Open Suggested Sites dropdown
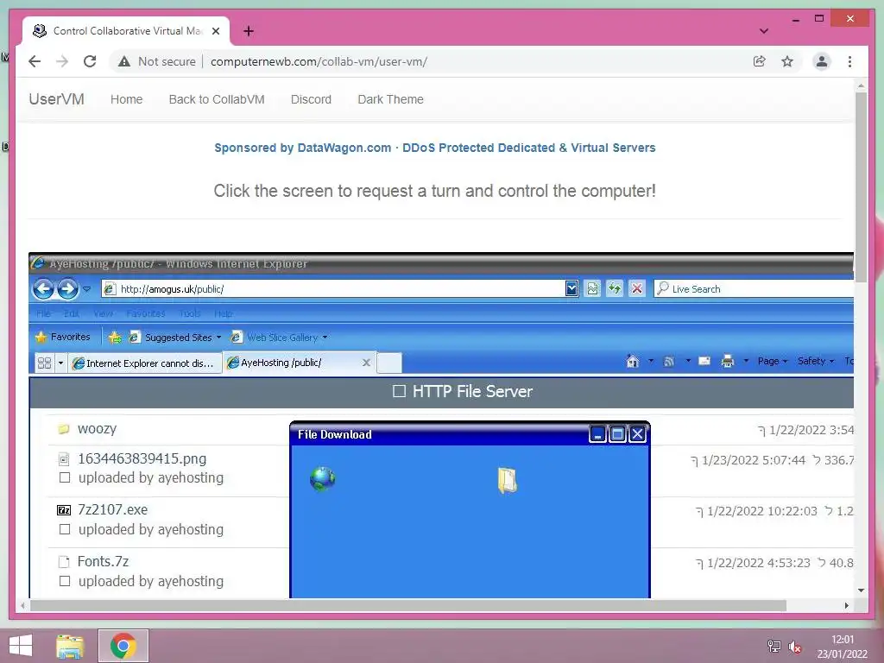Screen dimensions: 884x663 click(174, 338)
